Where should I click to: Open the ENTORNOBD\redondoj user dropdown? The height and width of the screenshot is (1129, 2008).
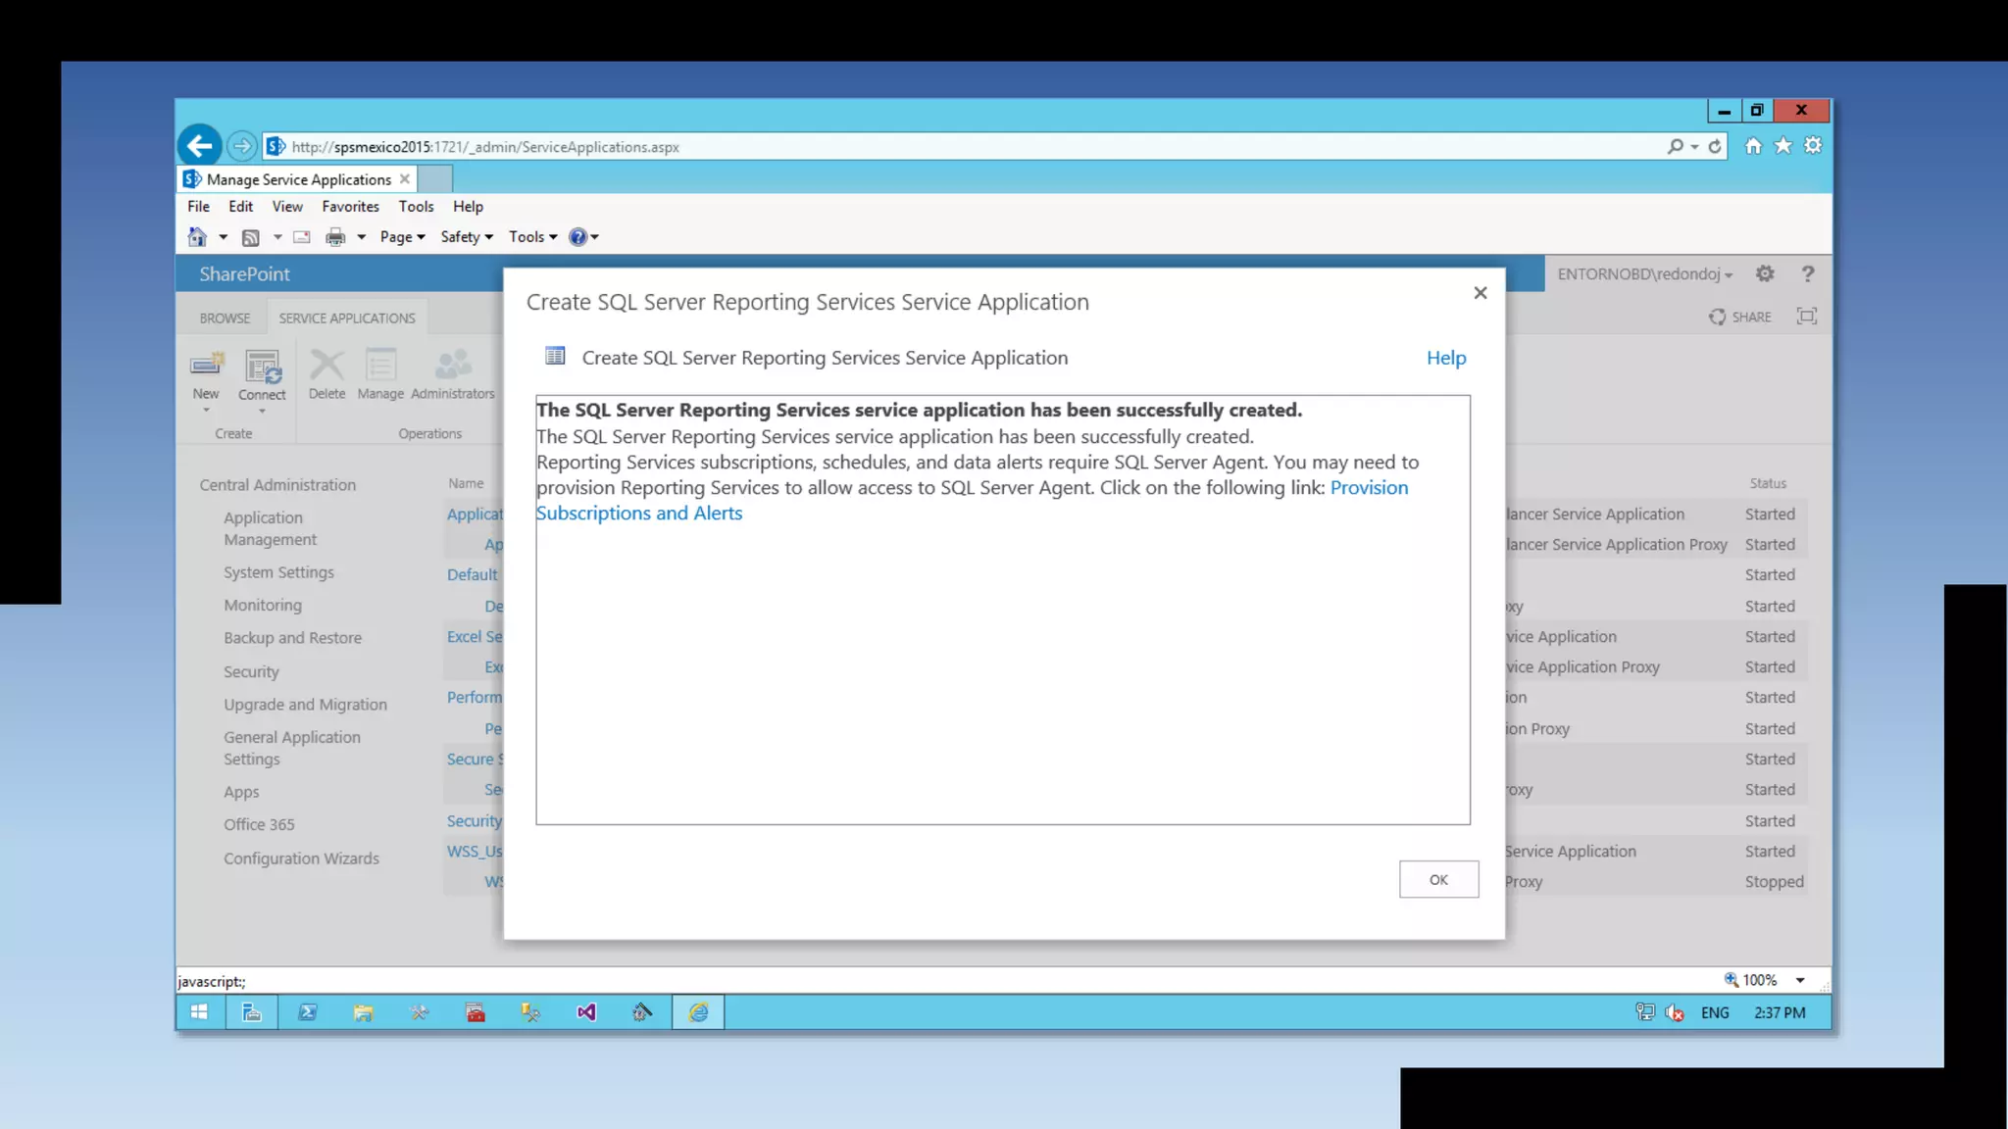coord(1644,274)
